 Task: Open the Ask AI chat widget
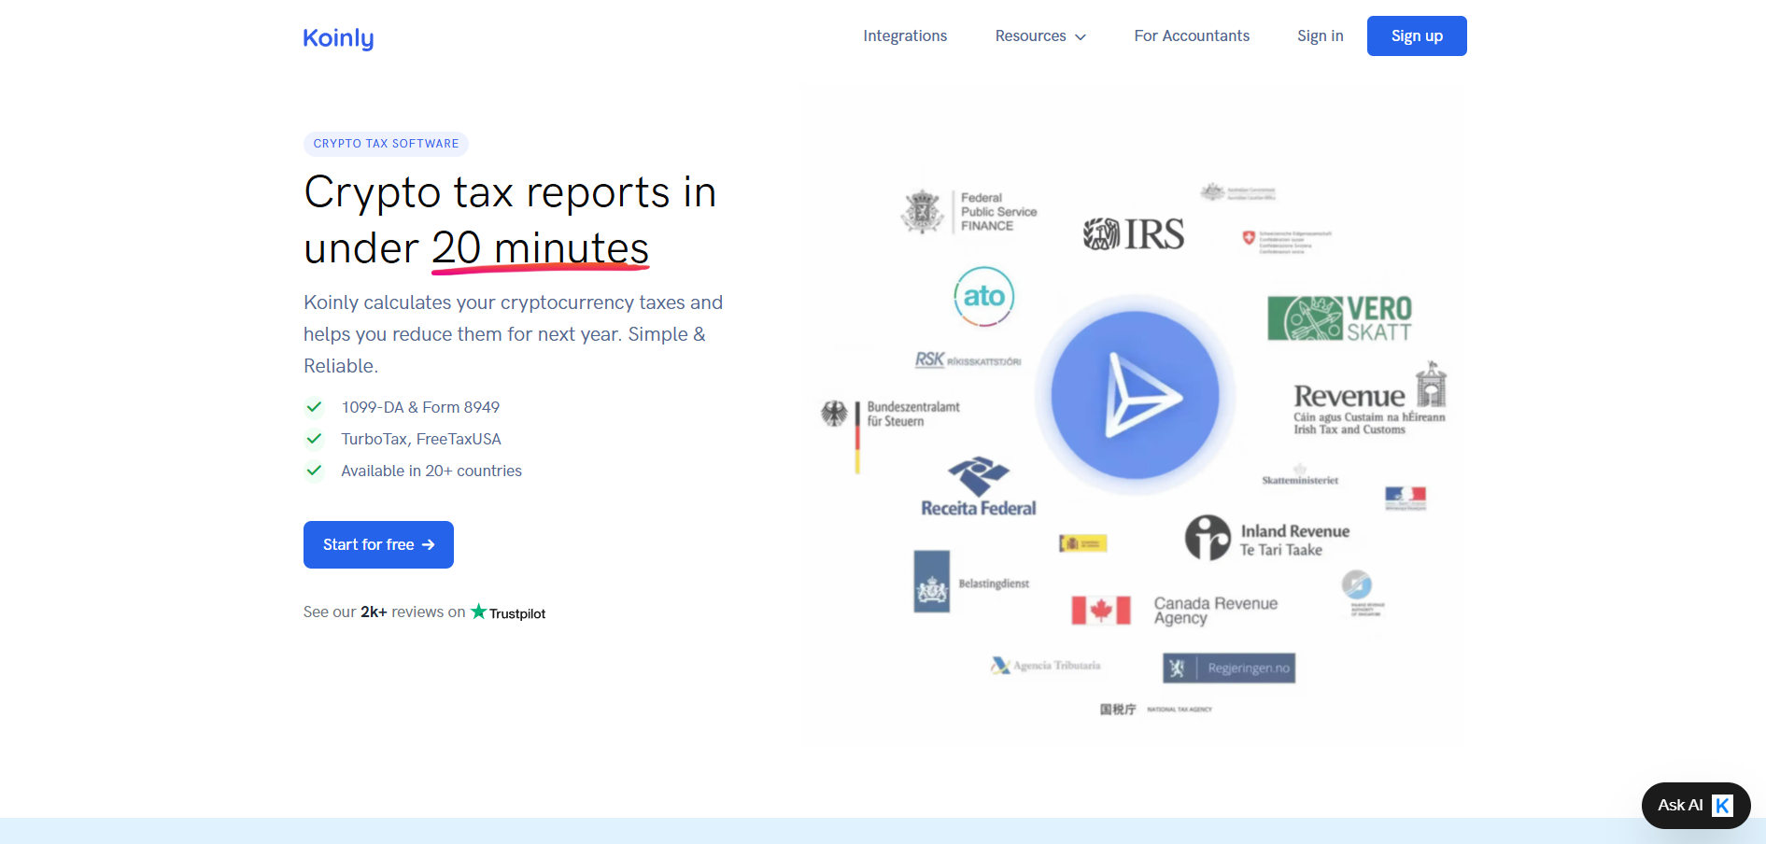click(1696, 805)
